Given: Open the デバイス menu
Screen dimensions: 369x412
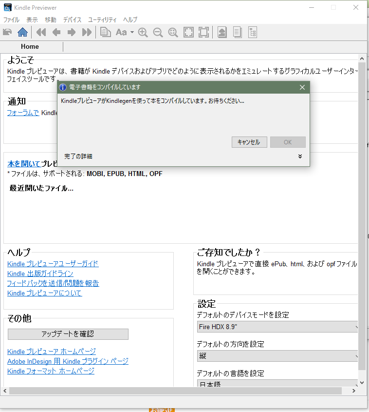Looking at the screenshot, I should (x=72, y=20).
